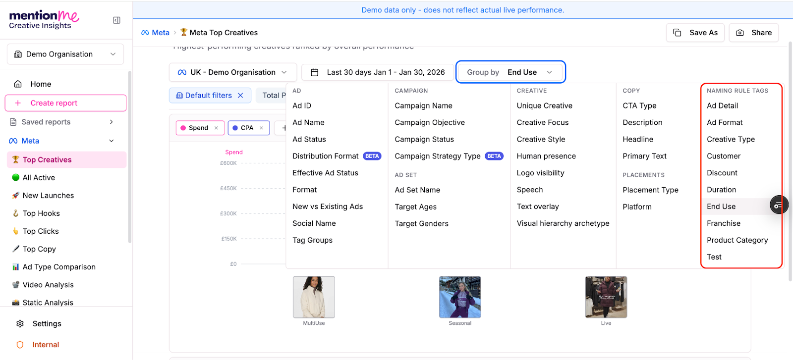Screen dimensions: 793x360
Task: Click the Top Creatives trophy icon
Action: tap(16, 159)
